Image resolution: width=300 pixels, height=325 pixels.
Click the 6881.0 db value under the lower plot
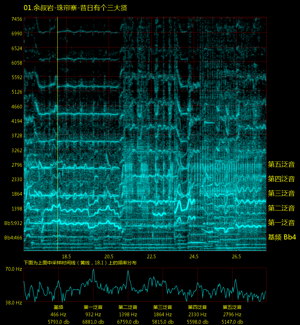93,322
